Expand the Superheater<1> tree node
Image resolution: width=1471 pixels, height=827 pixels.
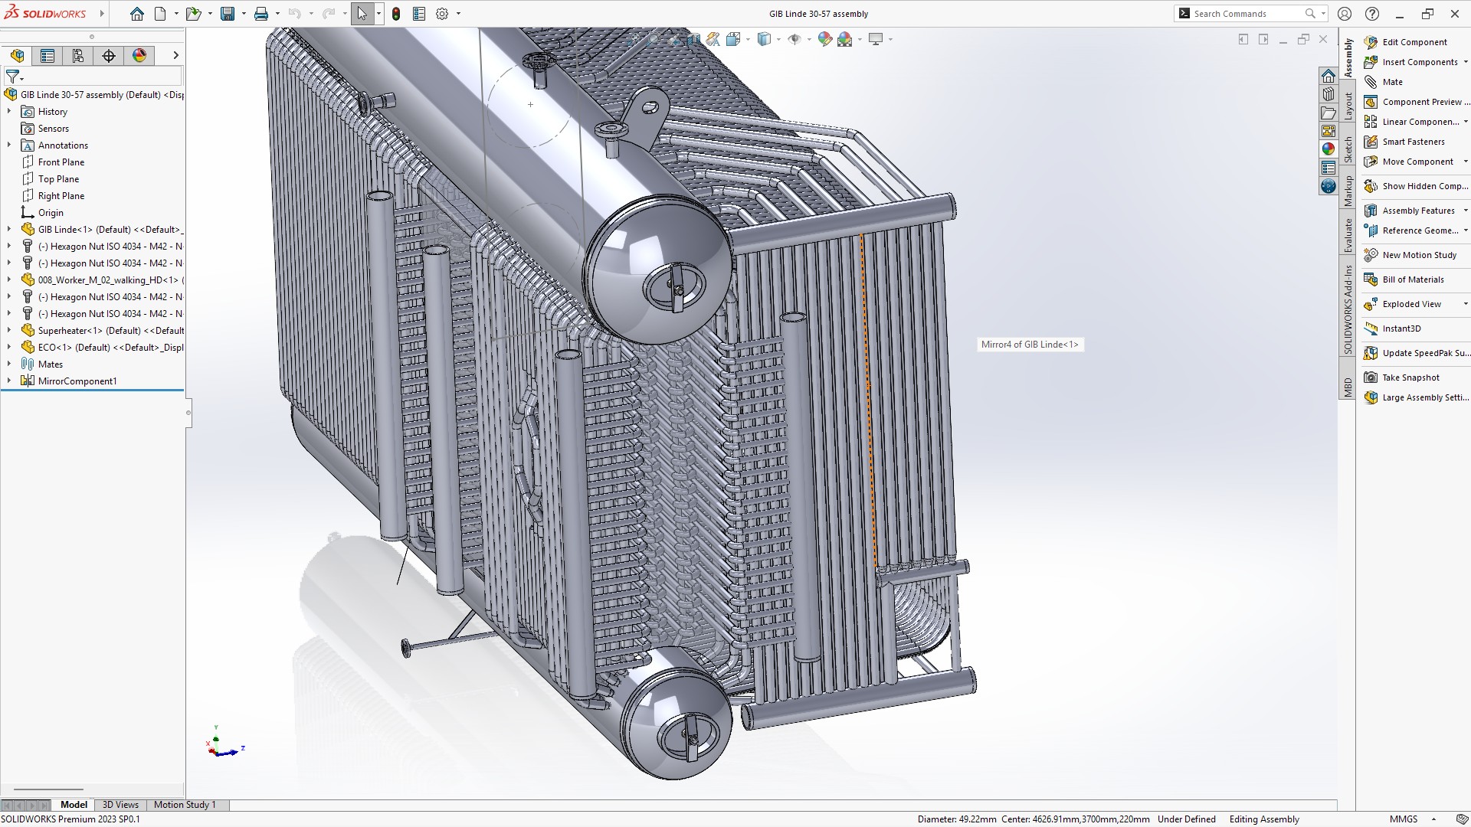pyautogui.click(x=9, y=331)
